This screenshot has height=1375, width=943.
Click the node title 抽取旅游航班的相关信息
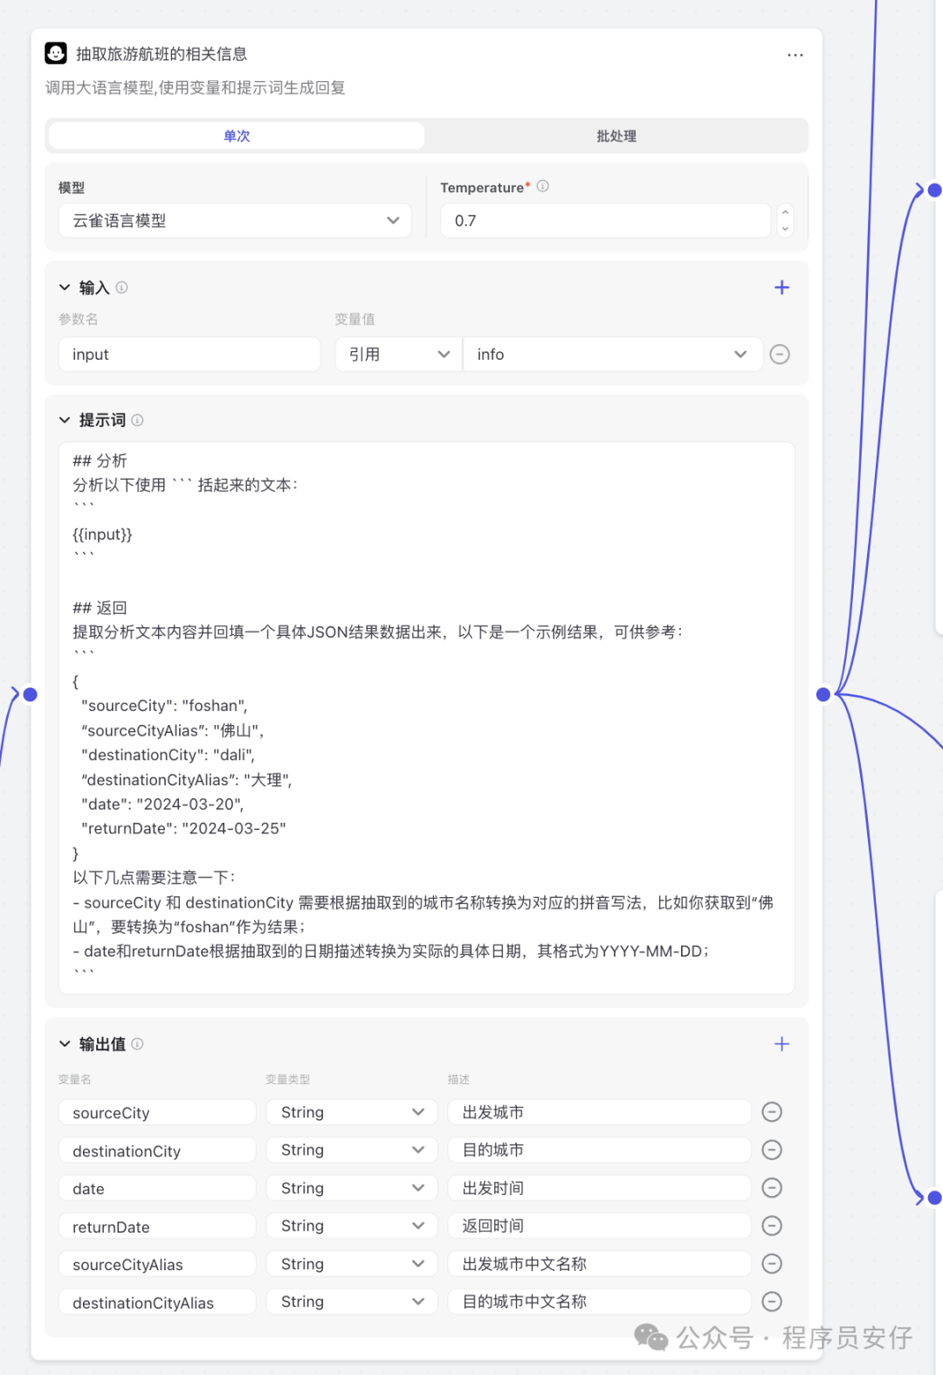pyautogui.click(x=162, y=54)
